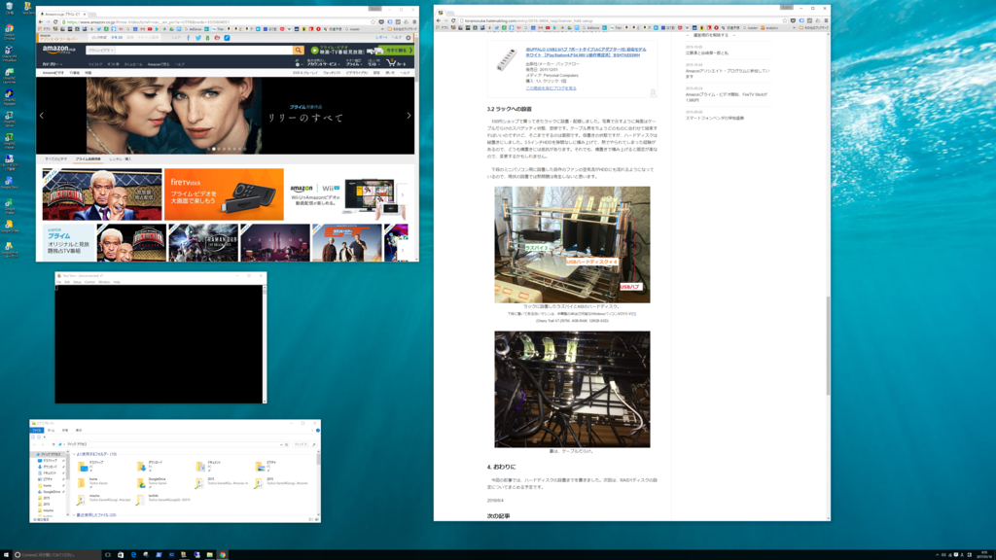Select the blue File tab in Explorer
The image size is (996, 560).
(x=37, y=430)
